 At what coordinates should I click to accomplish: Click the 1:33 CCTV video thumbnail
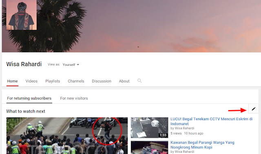point(150,128)
